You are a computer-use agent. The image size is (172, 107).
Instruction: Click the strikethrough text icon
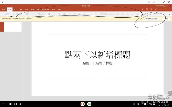click(x=64, y=14)
